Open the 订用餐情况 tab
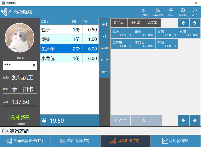Image resolution: width=201 pixels, height=147 pixels. pos(176,141)
